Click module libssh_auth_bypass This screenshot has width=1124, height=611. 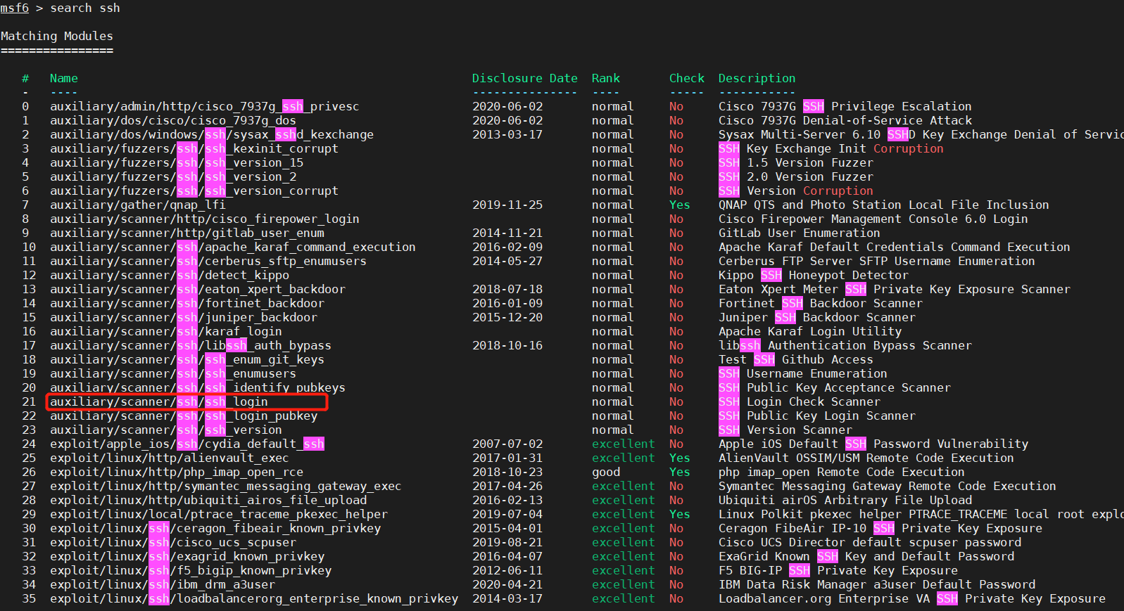(191, 345)
